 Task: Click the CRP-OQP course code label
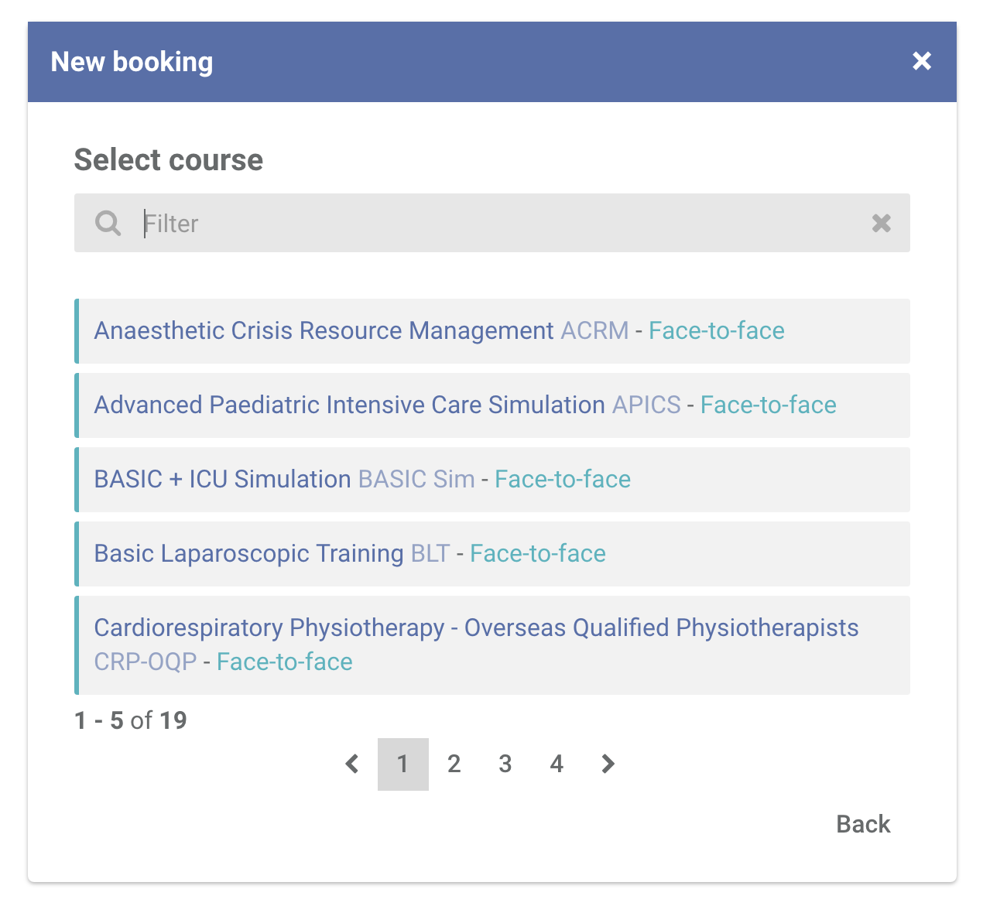click(146, 662)
